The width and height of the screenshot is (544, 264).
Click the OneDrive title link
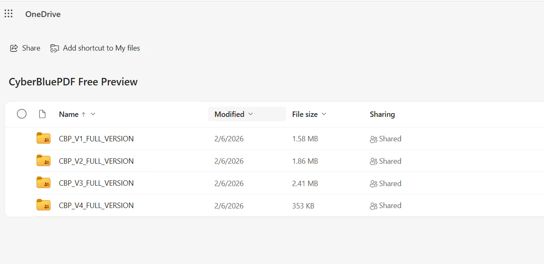[43, 14]
